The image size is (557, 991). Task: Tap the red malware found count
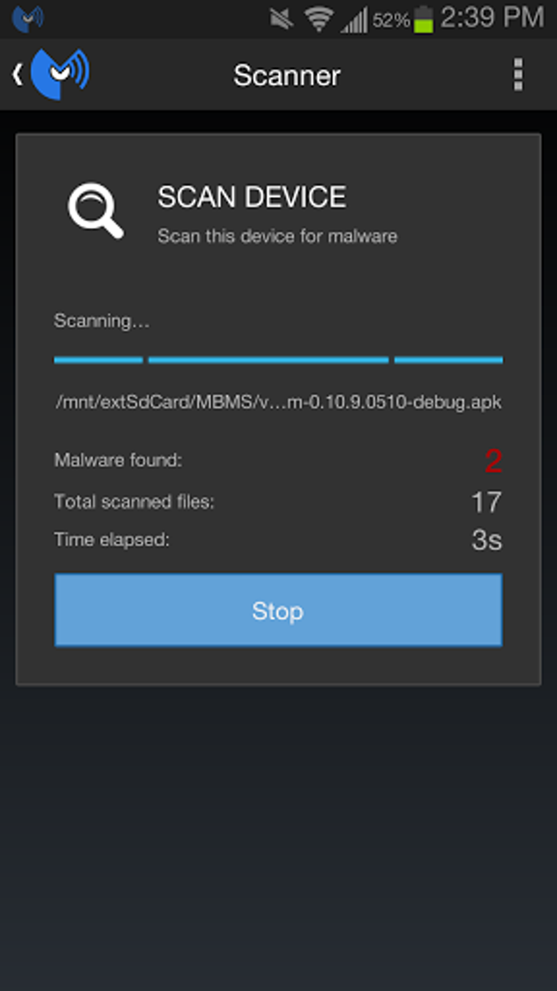493,461
